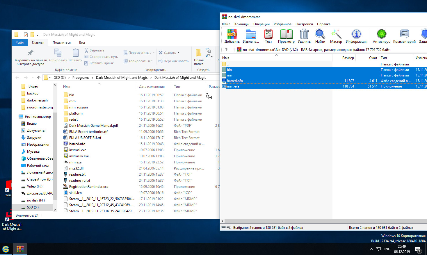The width and height of the screenshot is (427, 255).
Task: Click the WinRAR horizontal scrollbar track
Action: tap(323, 221)
